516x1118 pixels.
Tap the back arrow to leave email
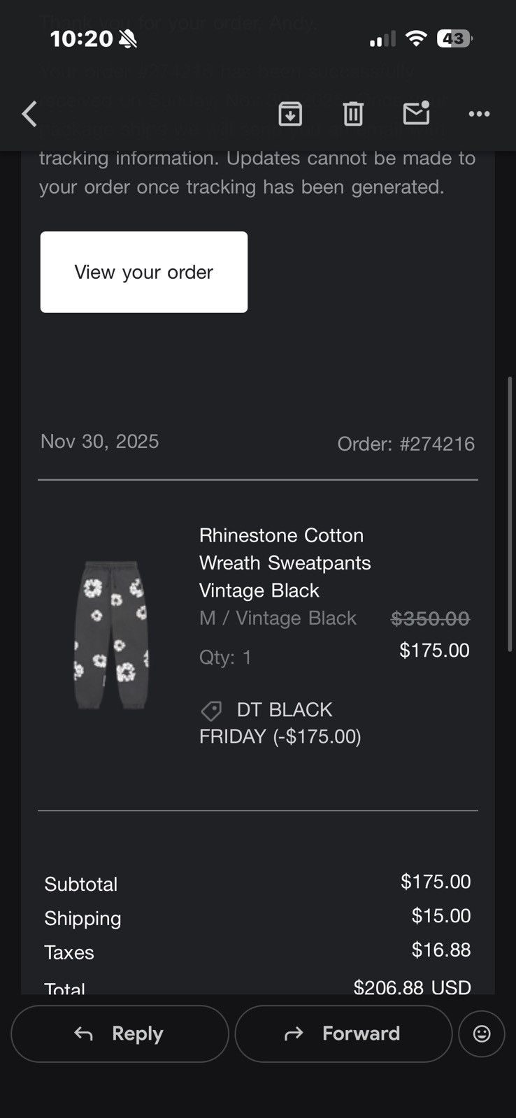coord(29,114)
